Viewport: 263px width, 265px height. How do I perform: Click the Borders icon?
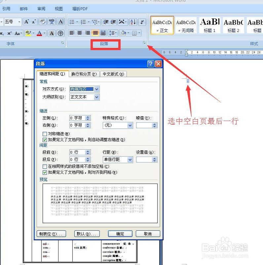click(x=134, y=33)
